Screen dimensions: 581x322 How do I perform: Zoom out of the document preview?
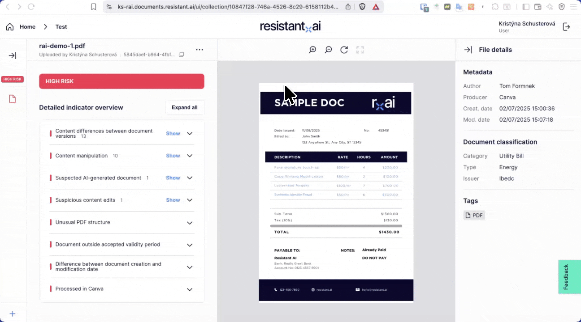pyautogui.click(x=328, y=50)
